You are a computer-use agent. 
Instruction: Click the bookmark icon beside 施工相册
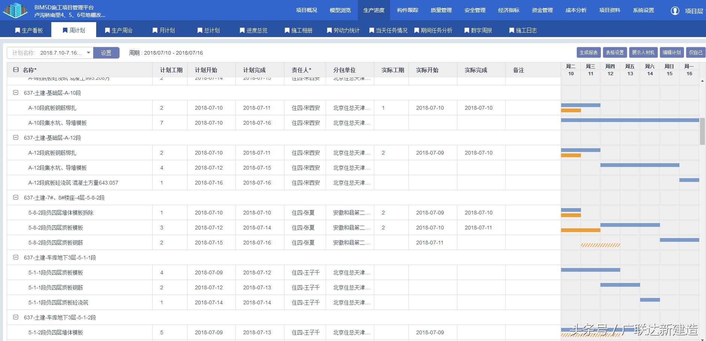[287, 30]
